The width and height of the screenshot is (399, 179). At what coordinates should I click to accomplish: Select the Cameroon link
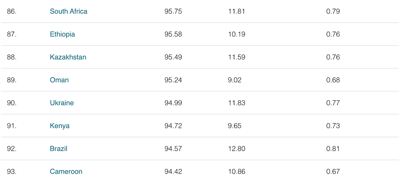(x=66, y=172)
